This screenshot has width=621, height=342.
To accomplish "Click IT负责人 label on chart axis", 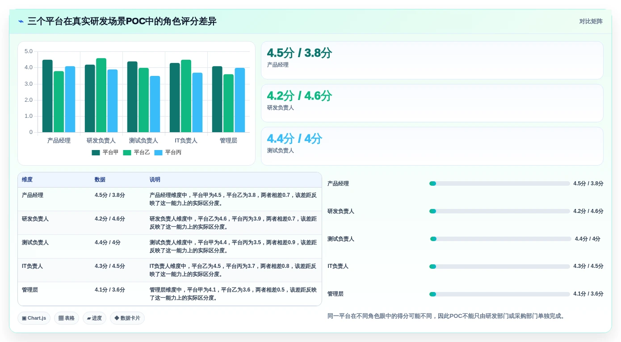I will (186, 141).
